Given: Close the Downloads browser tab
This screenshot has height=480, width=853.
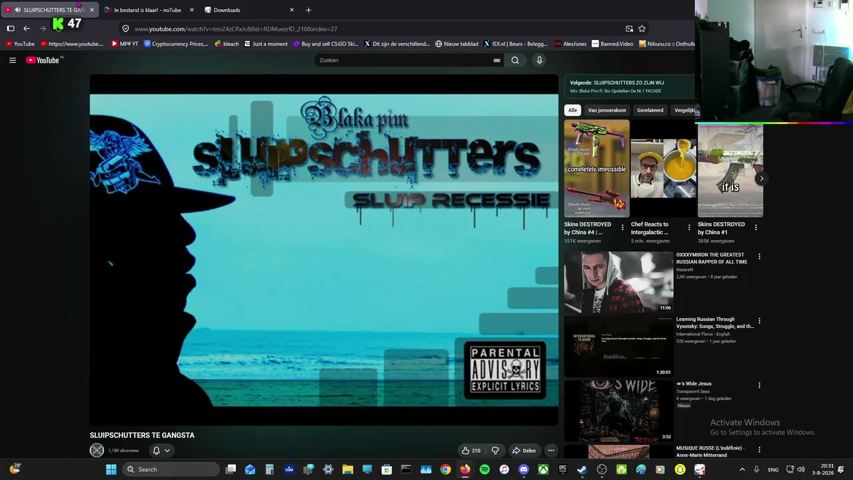Looking at the screenshot, I should click(x=291, y=10).
